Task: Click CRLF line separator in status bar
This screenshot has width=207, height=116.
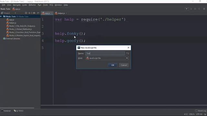Action: tap(192, 114)
